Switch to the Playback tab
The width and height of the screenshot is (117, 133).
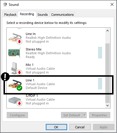point(10,15)
